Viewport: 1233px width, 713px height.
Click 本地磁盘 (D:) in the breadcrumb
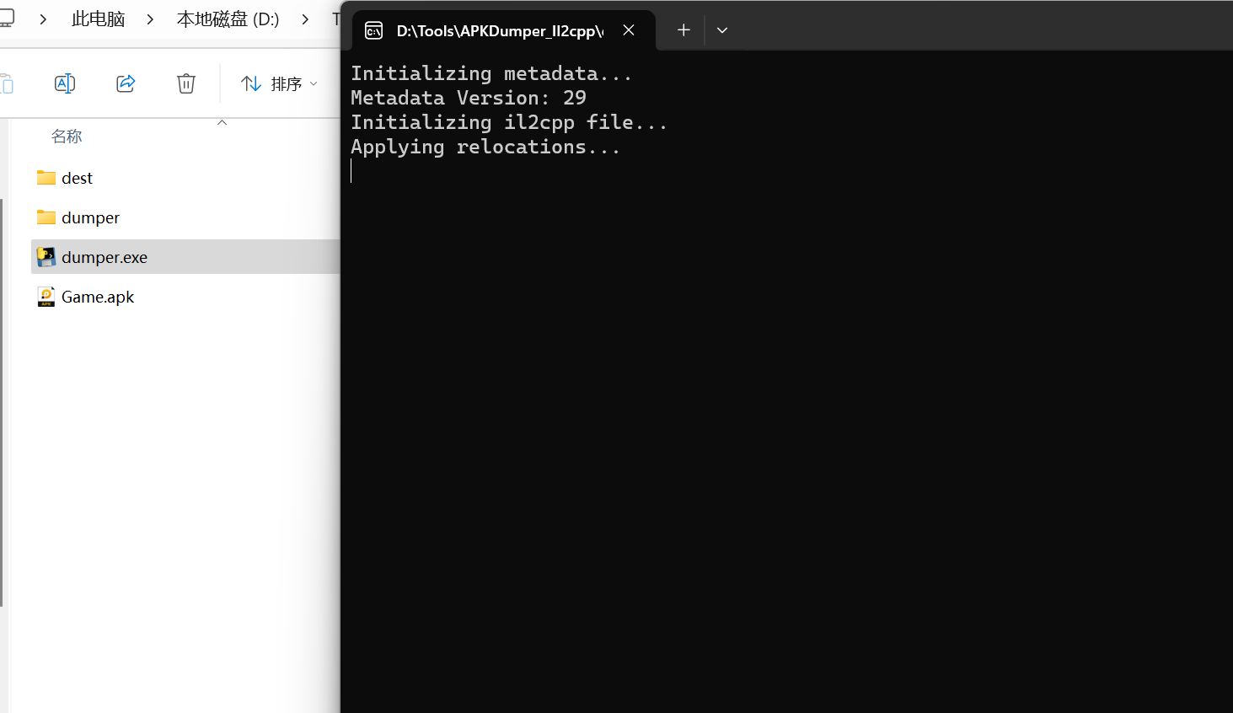(x=228, y=19)
